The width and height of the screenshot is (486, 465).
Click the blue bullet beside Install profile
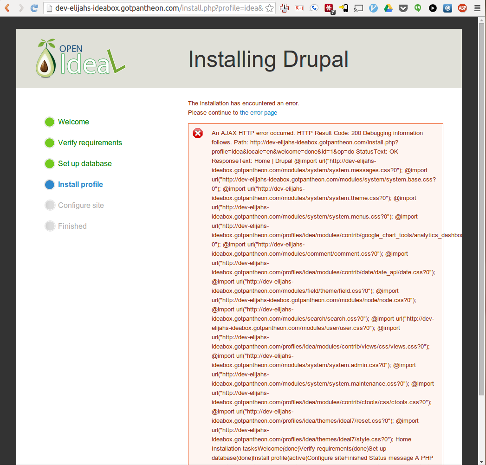tap(50, 185)
